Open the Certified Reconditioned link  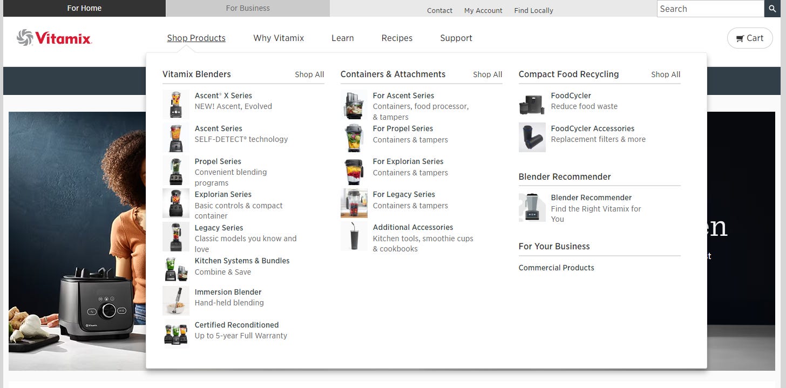236,325
